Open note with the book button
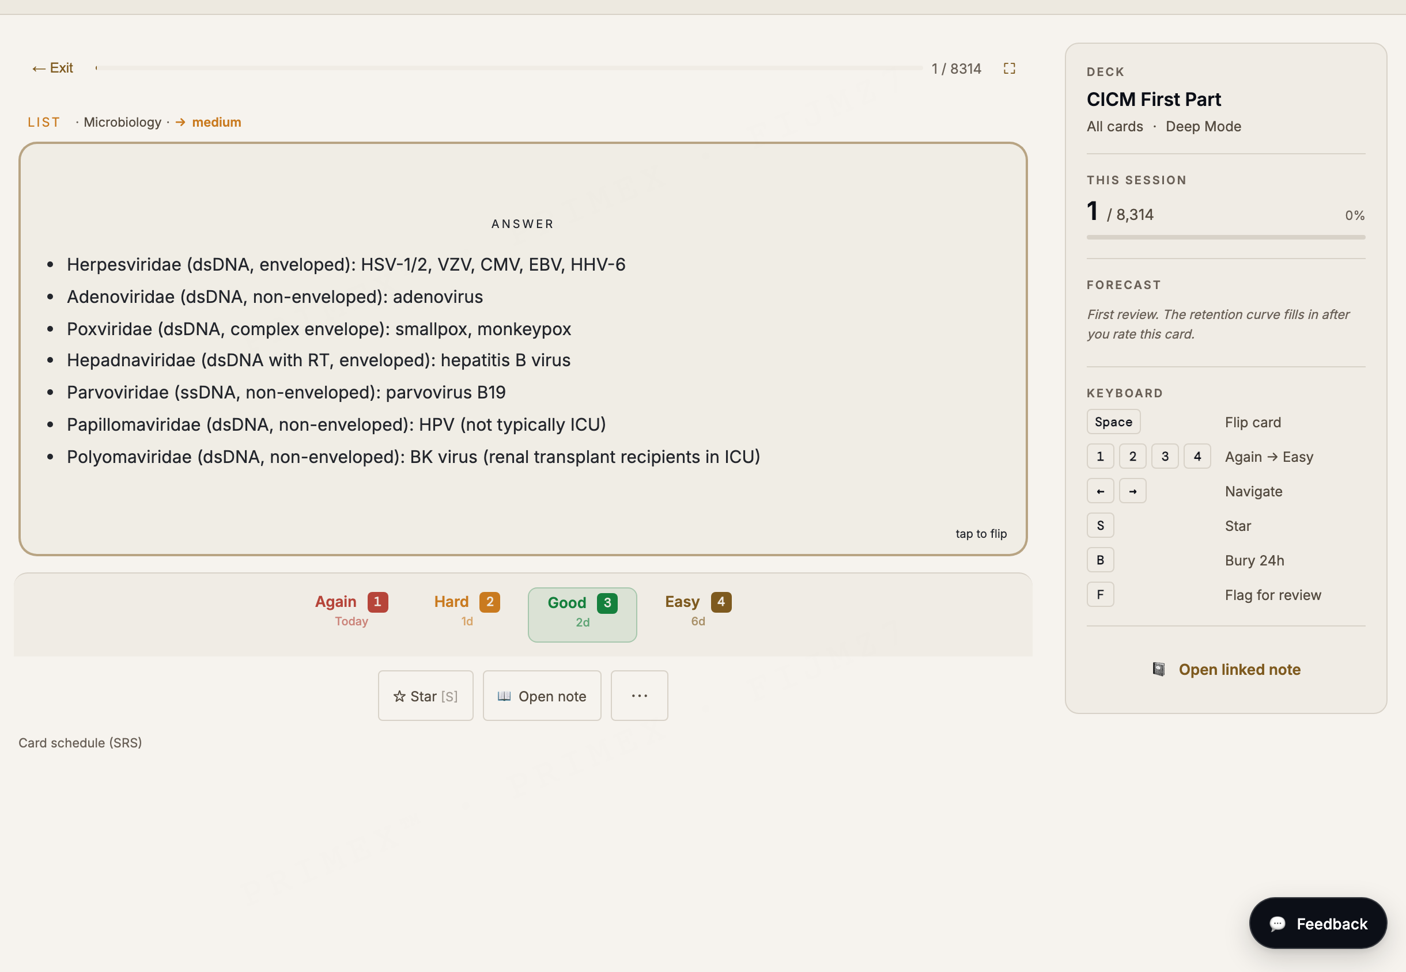Viewport: 1406px width, 972px height. tap(542, 696)
